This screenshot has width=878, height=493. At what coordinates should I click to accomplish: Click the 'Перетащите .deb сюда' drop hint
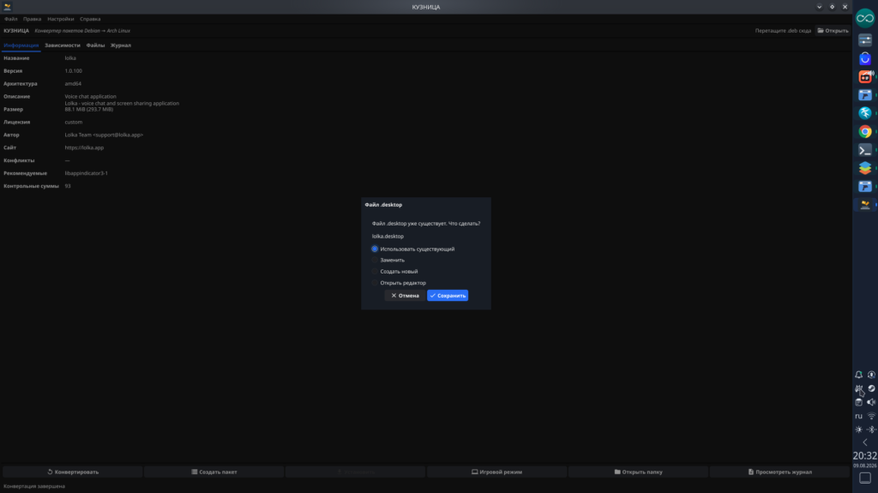[x=783, y=31]
